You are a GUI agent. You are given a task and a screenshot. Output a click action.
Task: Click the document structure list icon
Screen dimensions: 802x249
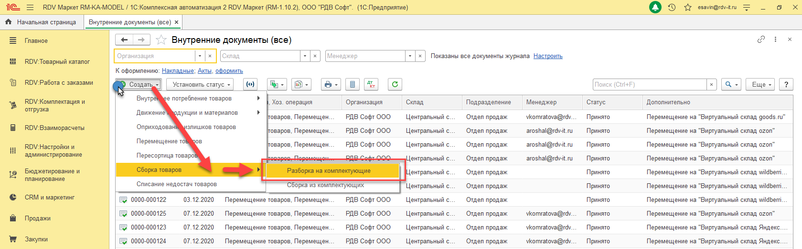click(x=353, y=84)
